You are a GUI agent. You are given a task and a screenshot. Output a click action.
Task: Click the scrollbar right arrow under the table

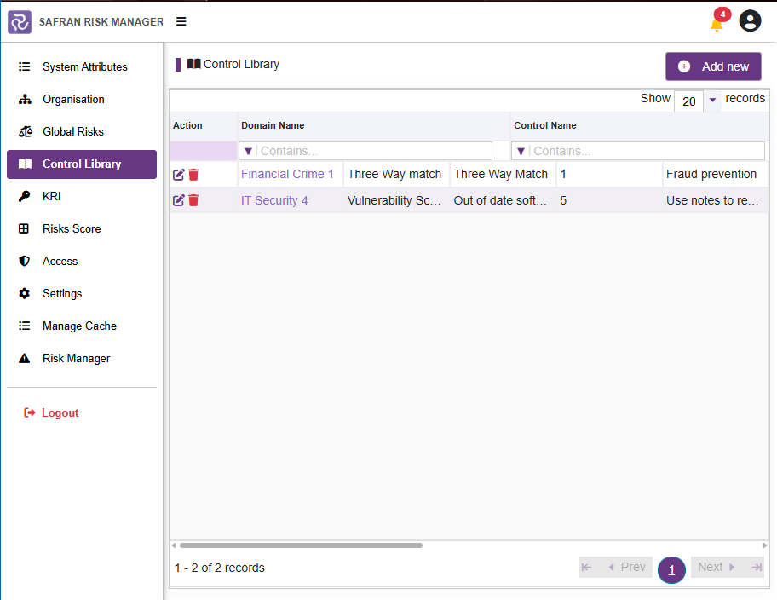(764, 545)
